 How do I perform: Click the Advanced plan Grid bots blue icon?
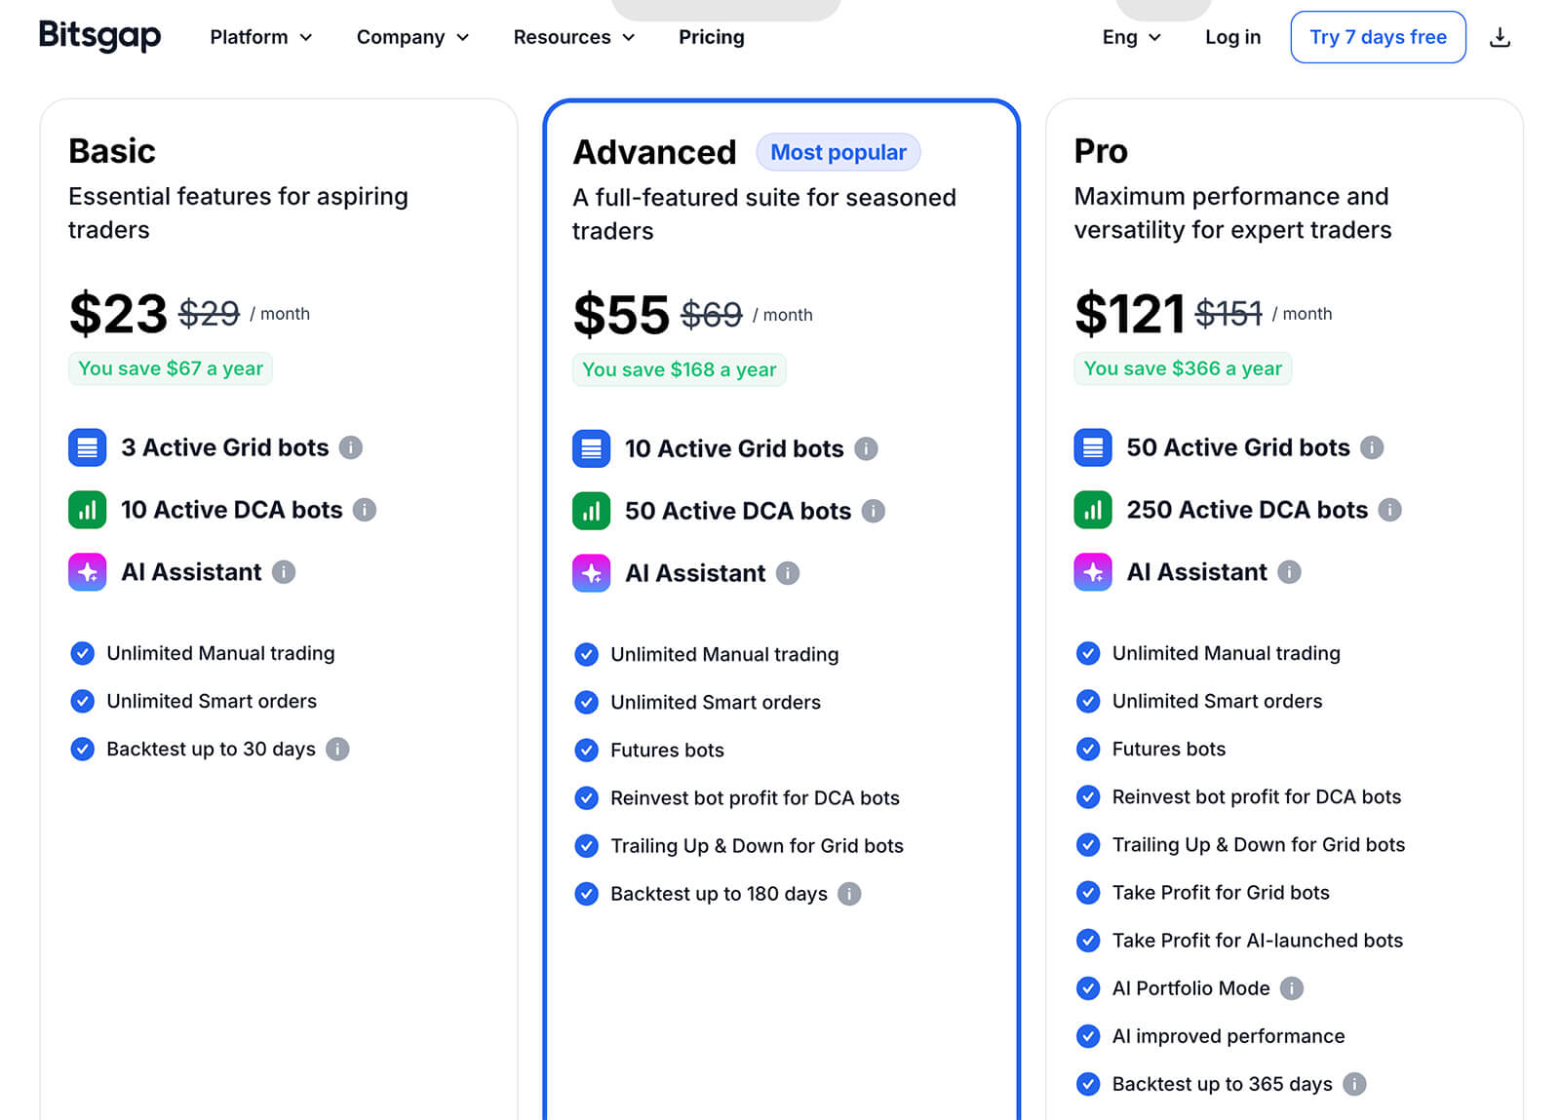(591, 448)
